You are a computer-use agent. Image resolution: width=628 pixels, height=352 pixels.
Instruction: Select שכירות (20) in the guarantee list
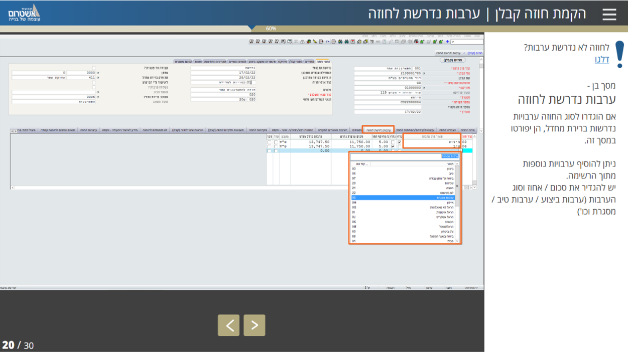coord(403,183)
